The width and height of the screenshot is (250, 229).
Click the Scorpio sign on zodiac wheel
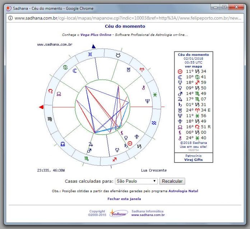[87, 159]
